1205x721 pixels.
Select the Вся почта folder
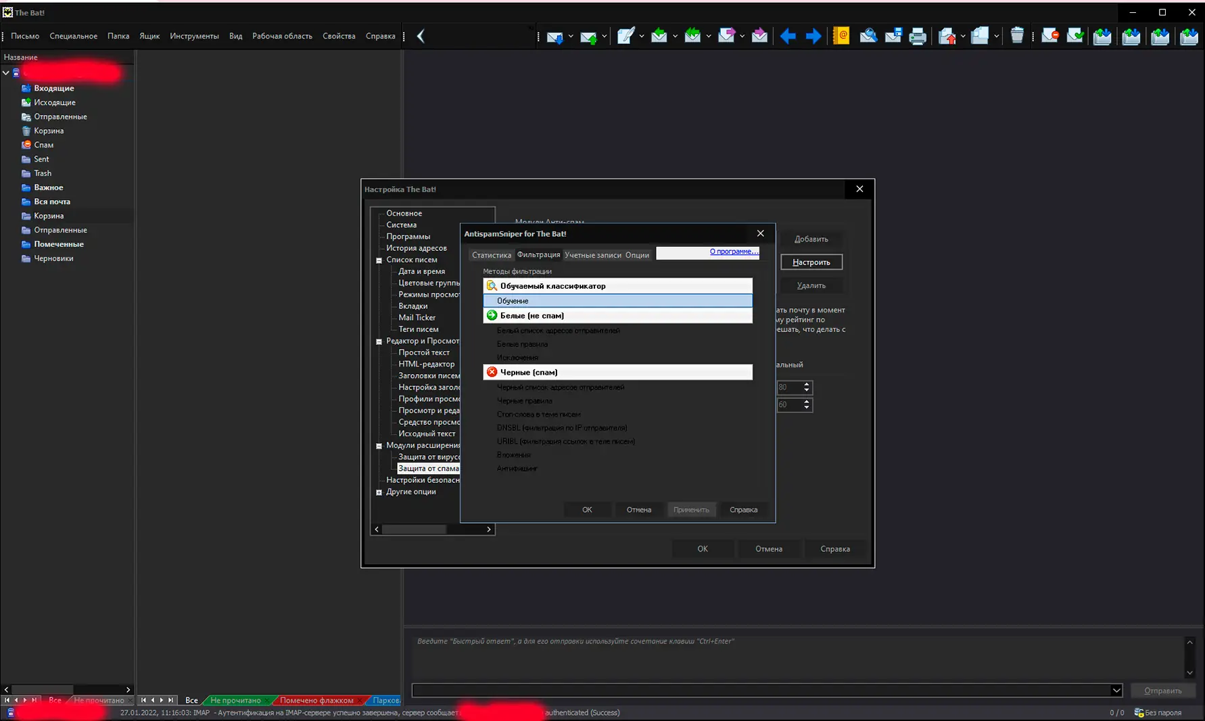point(52,202)
